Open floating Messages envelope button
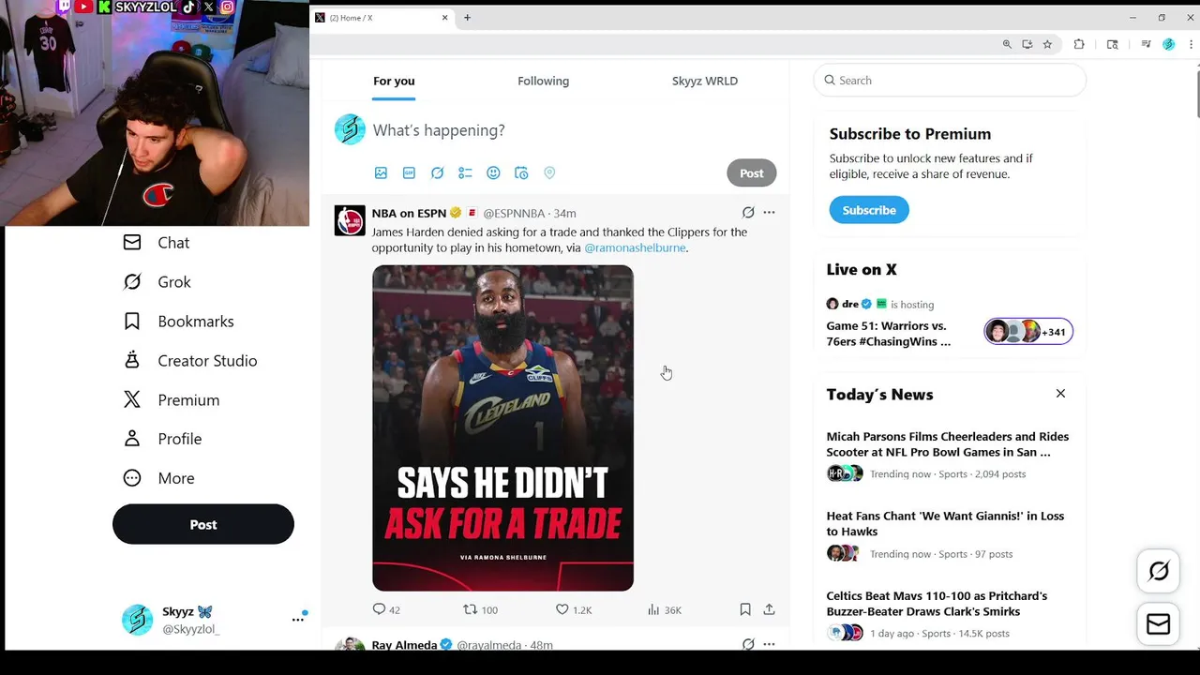This screenshot has height=675, width=1200. pos(1159,624)
